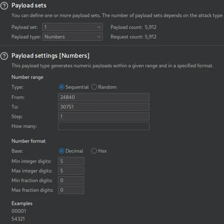Focus the To field containing 30751
This screenshot has width=224, height=224.
103,107
